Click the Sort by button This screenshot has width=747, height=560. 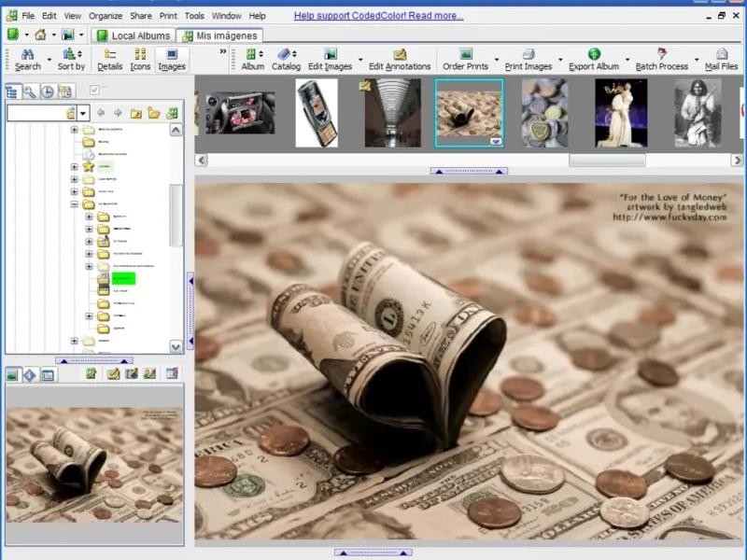pyautogui.click(x=71, y=60)
